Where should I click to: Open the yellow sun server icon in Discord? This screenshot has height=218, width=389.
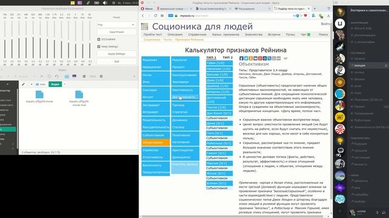click(340, 82)
